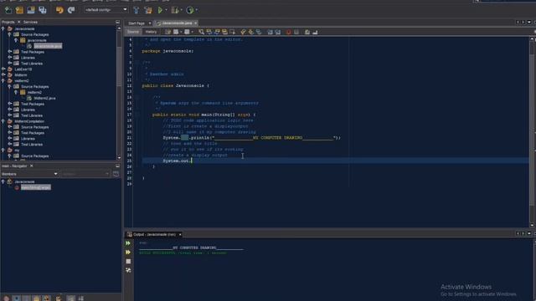The width and height of the screenshot is (536, 301).
Task: Click the Last Edit icon in editor toolbar
Action: (167, 32)
